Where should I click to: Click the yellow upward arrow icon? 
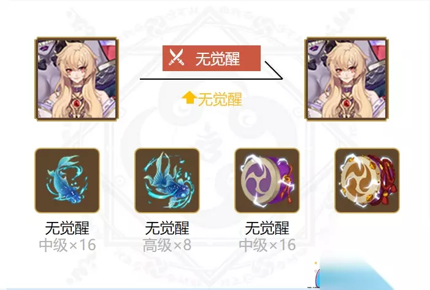click(x=189, y=98)
